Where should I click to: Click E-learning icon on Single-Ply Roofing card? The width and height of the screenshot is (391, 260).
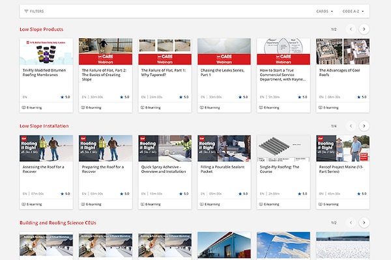coord(260,204)
